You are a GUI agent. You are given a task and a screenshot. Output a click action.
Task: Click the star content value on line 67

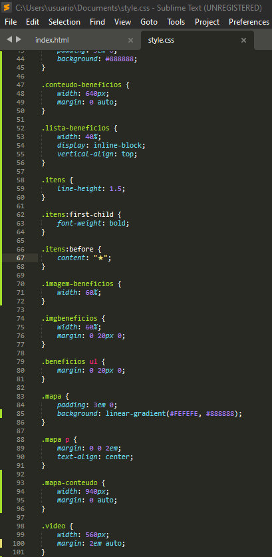coord(102,258)
